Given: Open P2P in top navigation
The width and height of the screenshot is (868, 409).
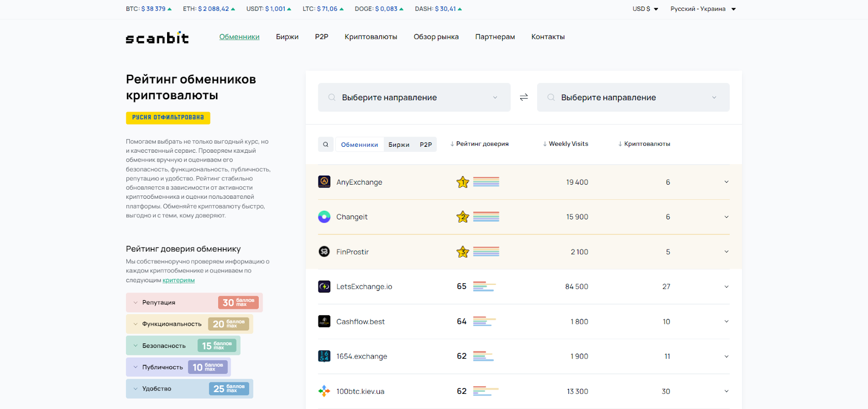Looking at the screenshot, I should click(322, 37).
